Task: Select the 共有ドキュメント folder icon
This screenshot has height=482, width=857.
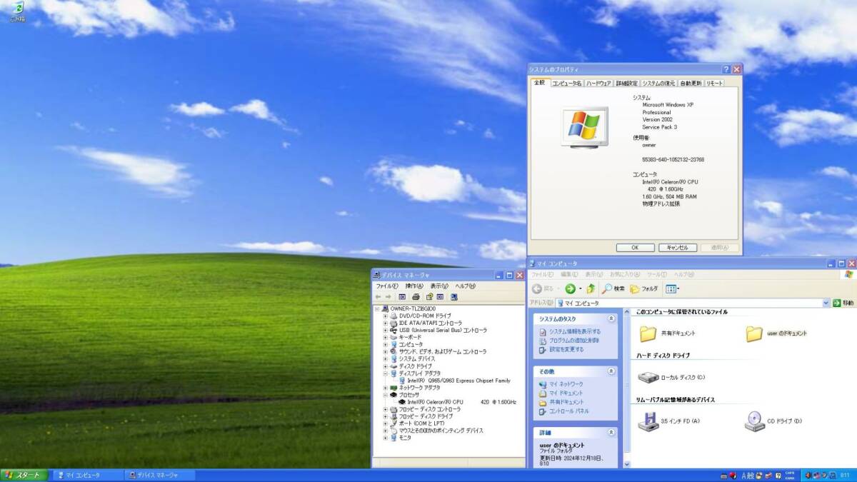Action: (648, 333)
